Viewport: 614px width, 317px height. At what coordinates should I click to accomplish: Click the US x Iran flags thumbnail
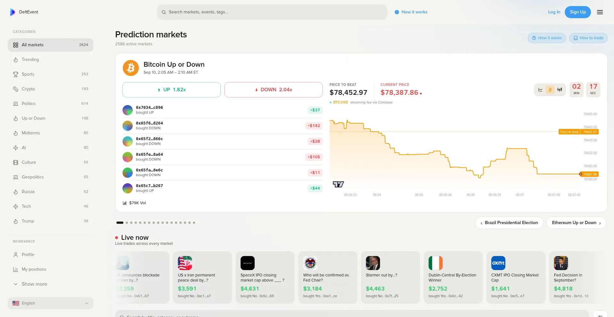pos(185,263)
